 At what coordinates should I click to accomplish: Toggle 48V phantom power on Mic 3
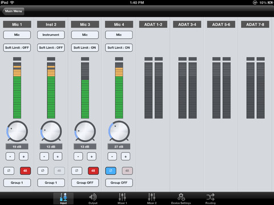93,171
